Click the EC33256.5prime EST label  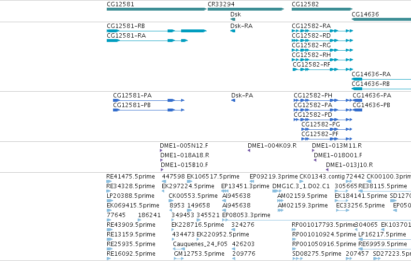[x=360, y=206]
